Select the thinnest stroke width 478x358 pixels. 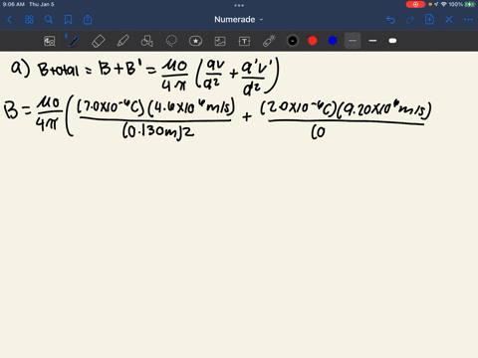353,41
